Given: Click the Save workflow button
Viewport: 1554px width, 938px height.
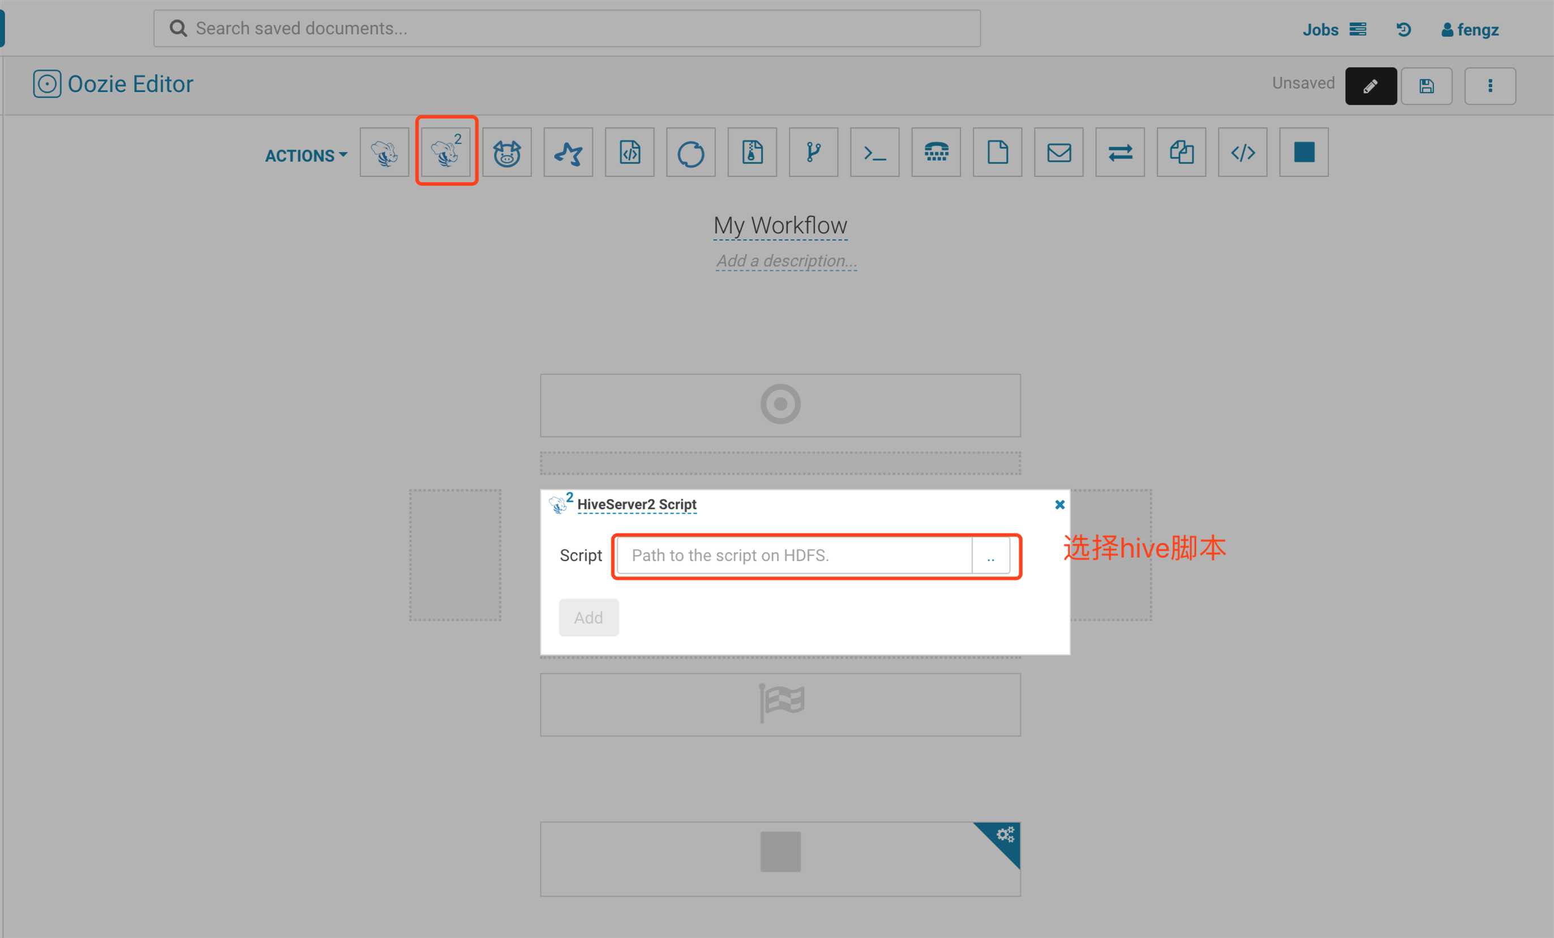Looking at the screenshot, I should coord(1426,86).
